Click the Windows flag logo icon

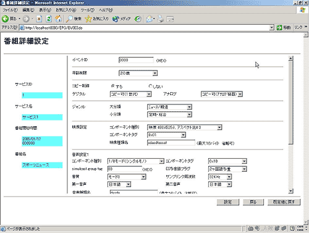point(302,10)
